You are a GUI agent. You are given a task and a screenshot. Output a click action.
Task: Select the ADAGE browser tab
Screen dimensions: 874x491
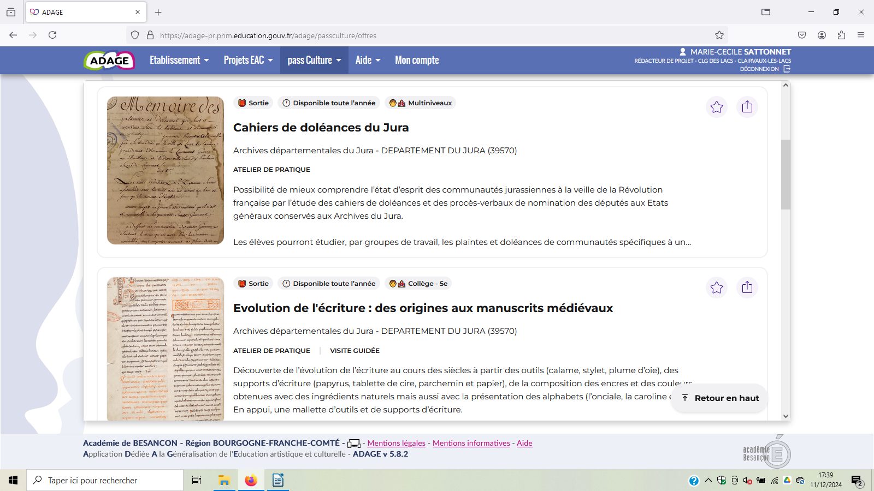(x=86, y=12)
